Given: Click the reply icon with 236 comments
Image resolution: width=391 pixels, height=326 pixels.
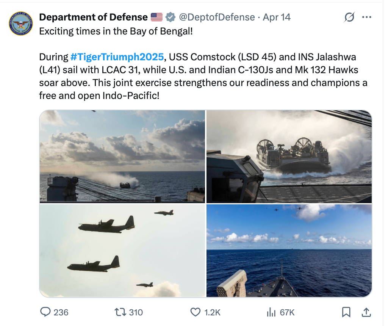Looking at the screenshot, I should tap(45, 312).
